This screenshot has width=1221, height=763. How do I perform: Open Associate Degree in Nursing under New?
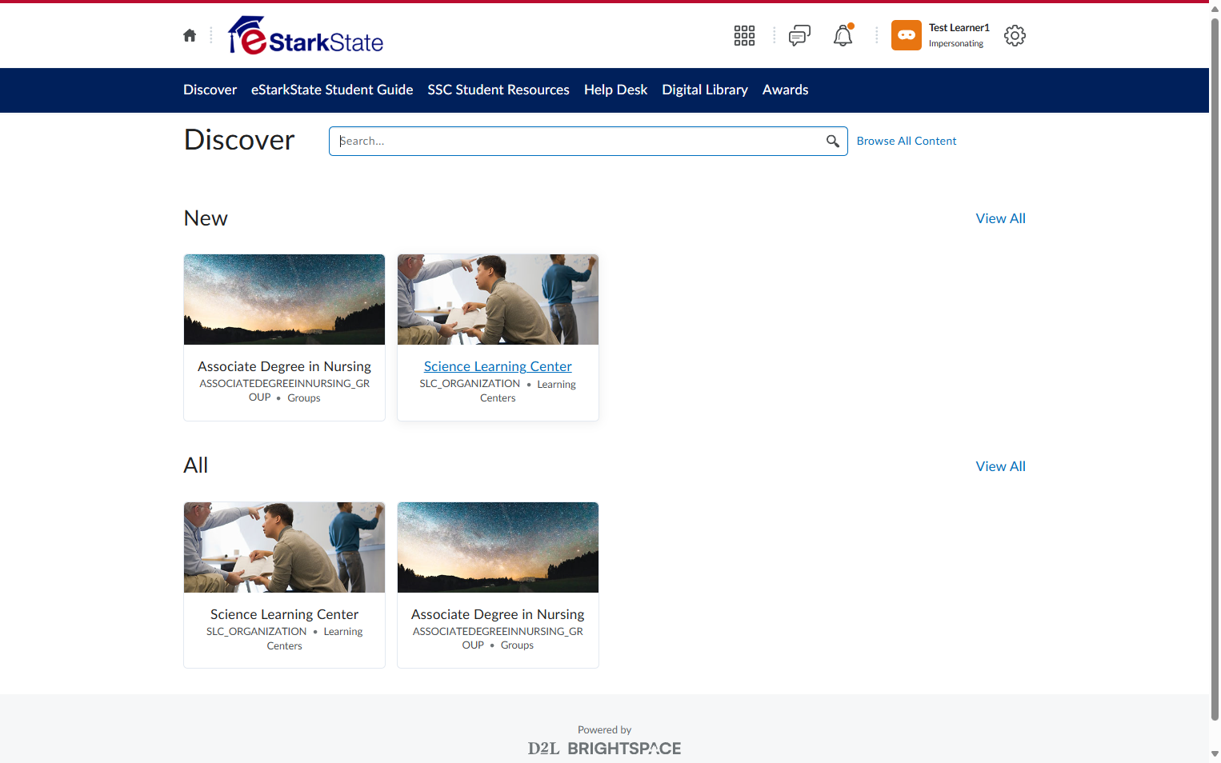click(284, 366)
